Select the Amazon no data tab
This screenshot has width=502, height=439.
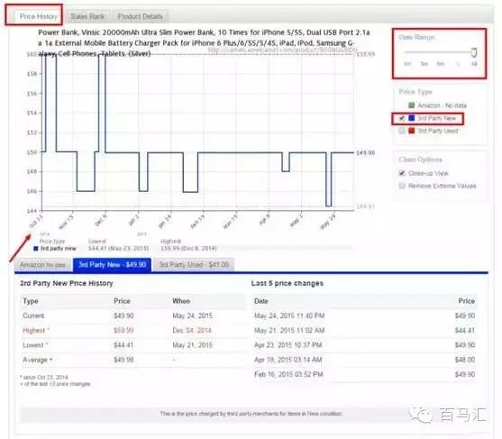click(42, 265)
